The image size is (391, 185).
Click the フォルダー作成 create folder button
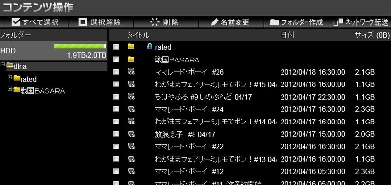click(296, 22)
